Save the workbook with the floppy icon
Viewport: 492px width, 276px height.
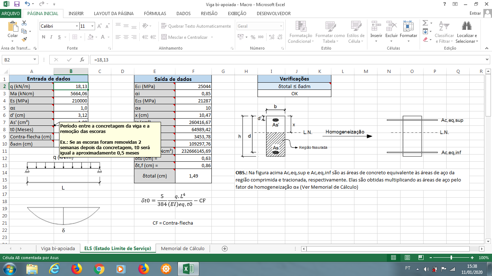click(x=17, y=4)
